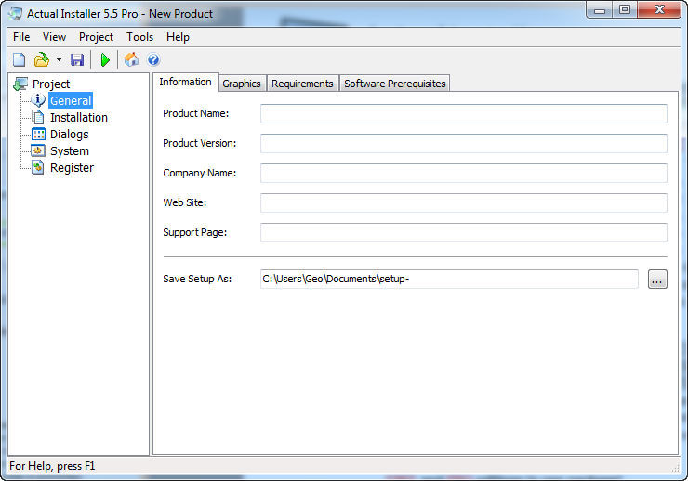Select System in the project tree
This screenshot has height=481, width=688.
click(70, 150)
